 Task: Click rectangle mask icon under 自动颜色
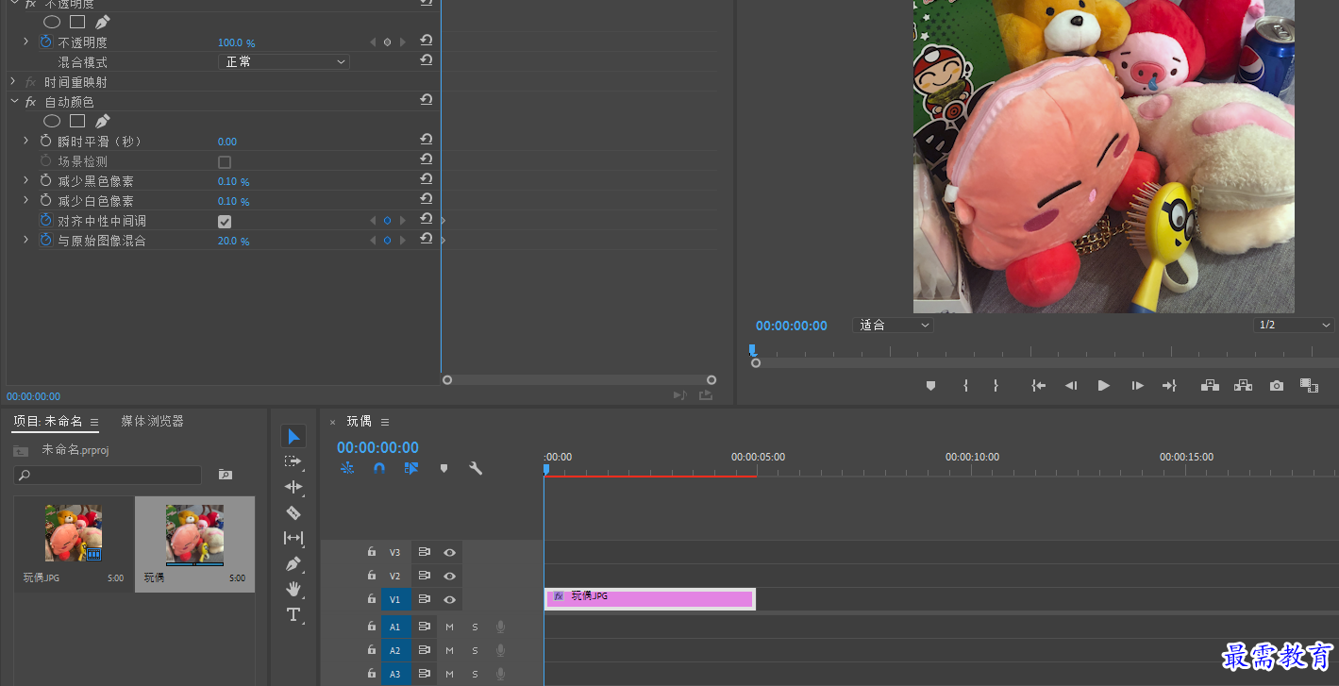[77, 121]
